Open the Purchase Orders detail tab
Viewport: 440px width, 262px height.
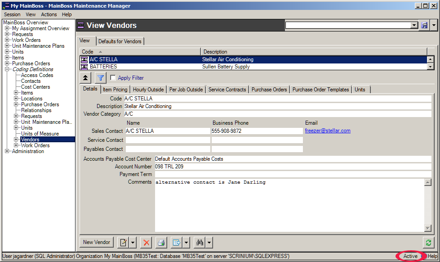[x=269, y=90]
